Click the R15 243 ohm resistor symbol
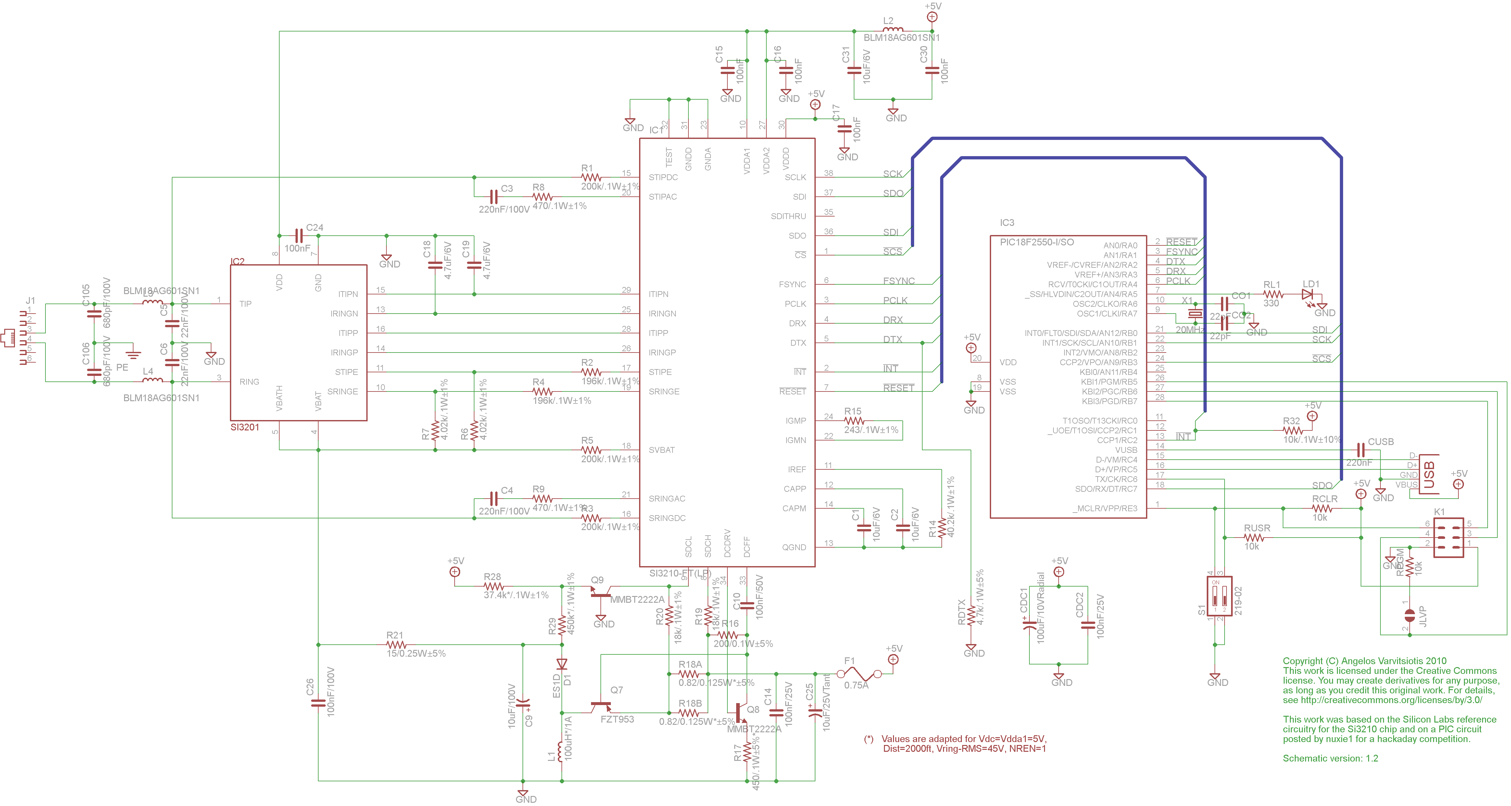 click(x=854, y=421)
